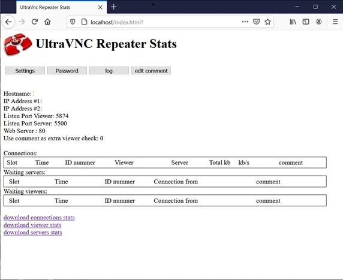Click the Server column header in Connections
The width and height of the screenshot is (343, 280).
coord(179,162)
